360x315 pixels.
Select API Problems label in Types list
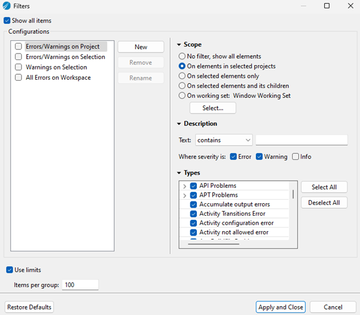tap(218, 185)
